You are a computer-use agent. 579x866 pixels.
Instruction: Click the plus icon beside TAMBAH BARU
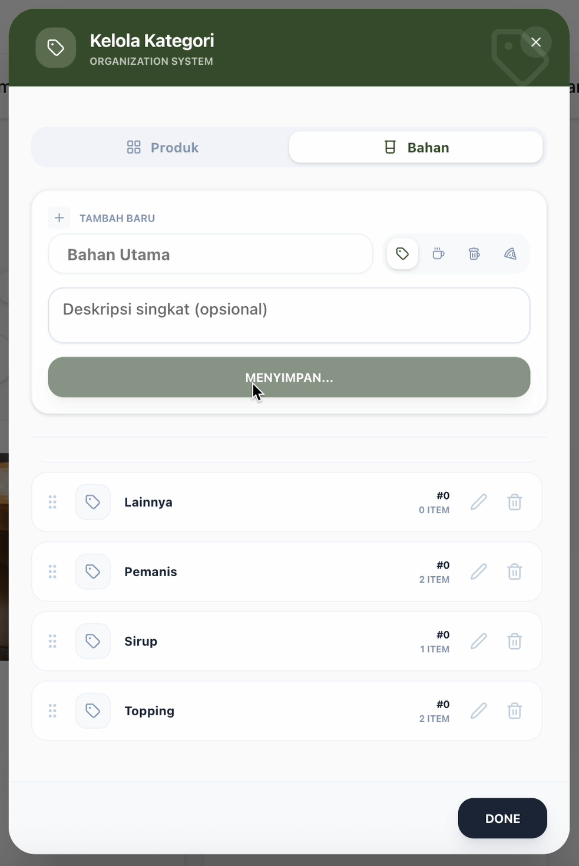click(x=59, y=217)
